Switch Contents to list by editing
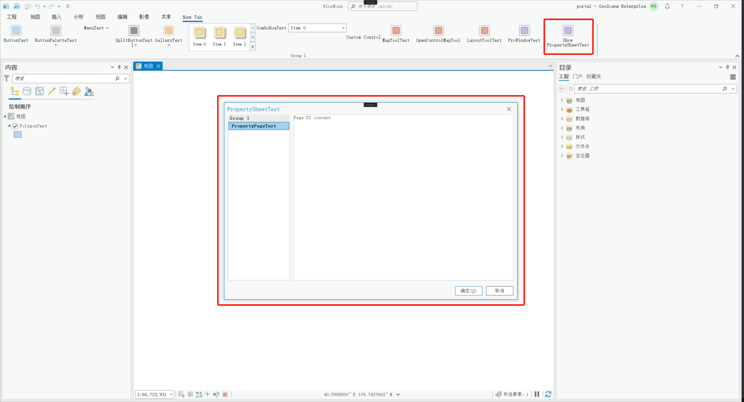 (x=52, y=92)
